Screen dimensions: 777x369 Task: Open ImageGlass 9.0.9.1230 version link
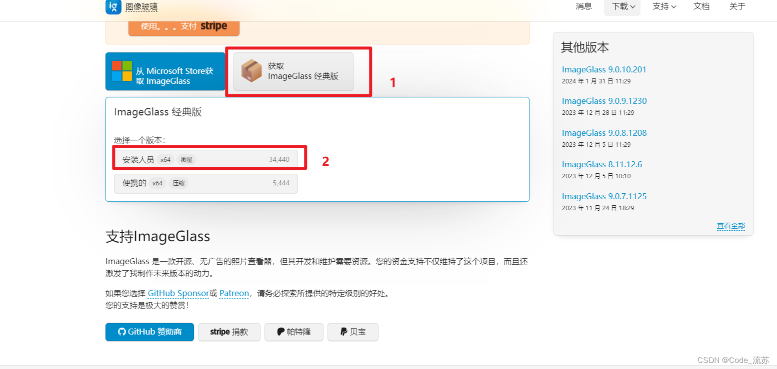point(604,101)
